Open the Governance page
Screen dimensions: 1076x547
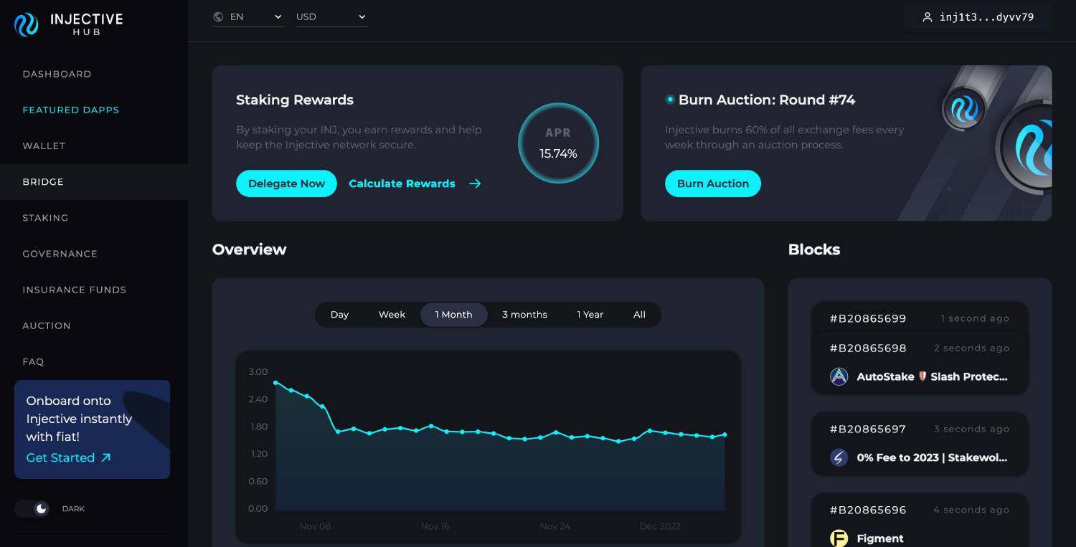pos(60,254)
